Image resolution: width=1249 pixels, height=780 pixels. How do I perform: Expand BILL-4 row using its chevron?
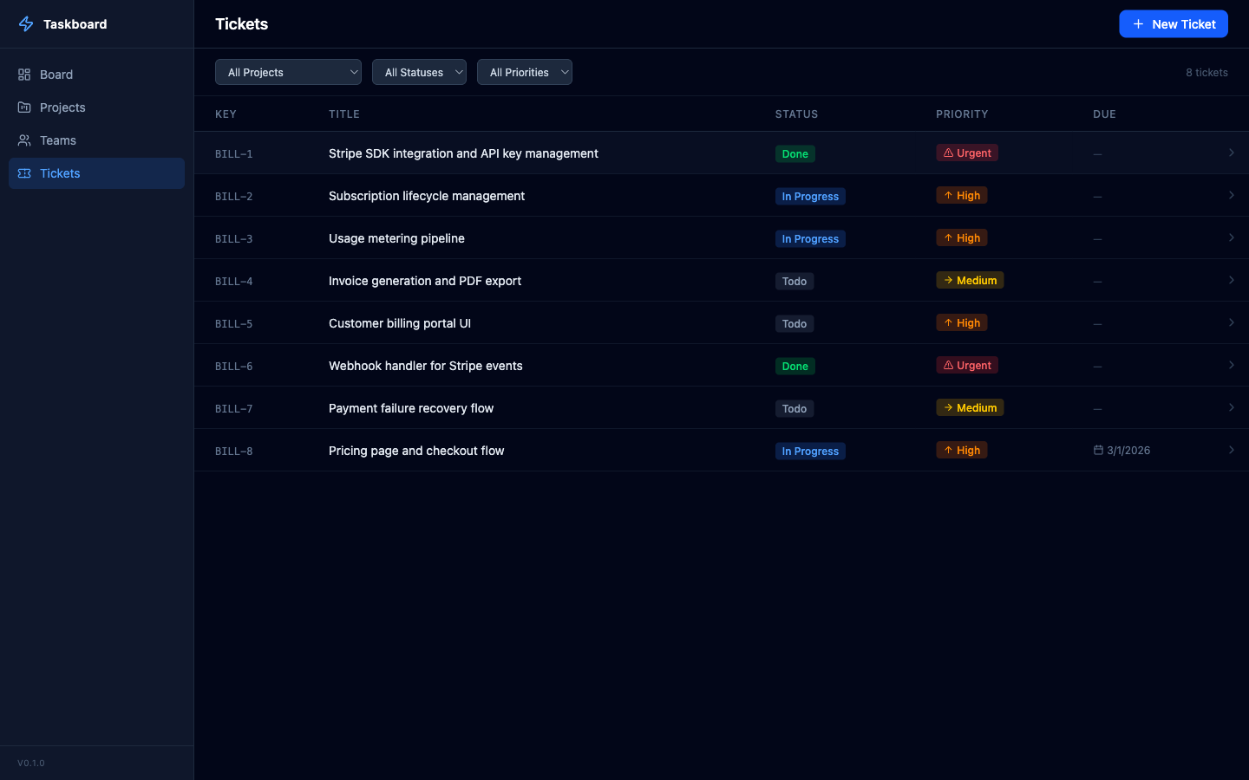coord(1231,280)
